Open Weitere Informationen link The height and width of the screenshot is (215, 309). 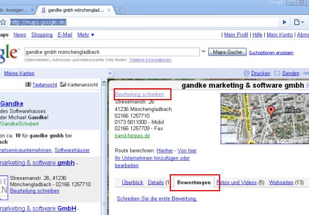(x=151, y=60)
